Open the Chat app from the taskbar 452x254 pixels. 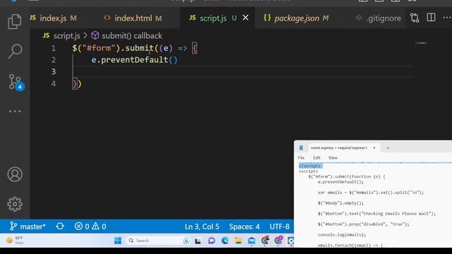point(212,241)
